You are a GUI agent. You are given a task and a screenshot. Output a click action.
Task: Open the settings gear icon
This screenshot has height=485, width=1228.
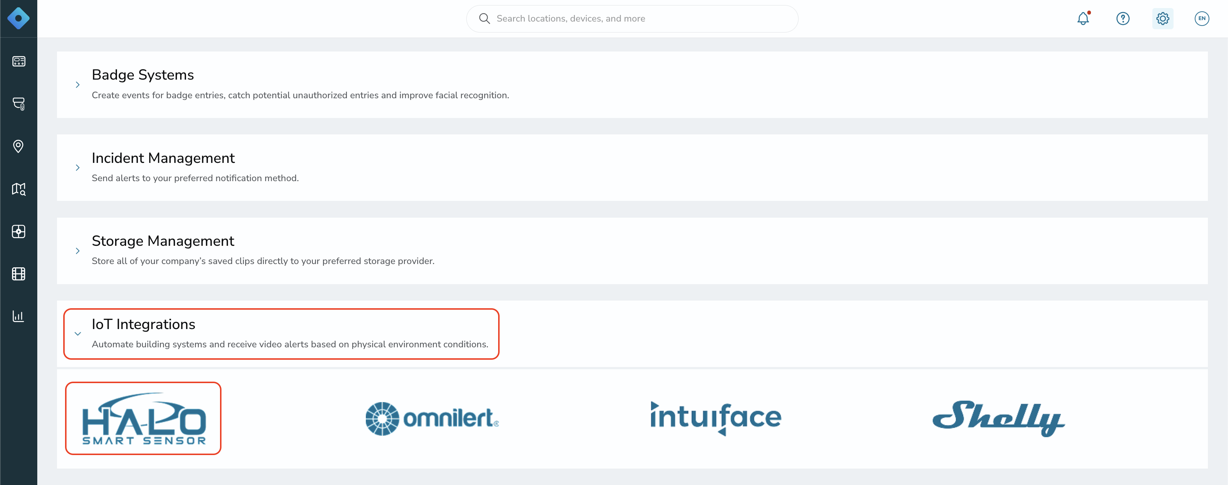(1163, 19)
